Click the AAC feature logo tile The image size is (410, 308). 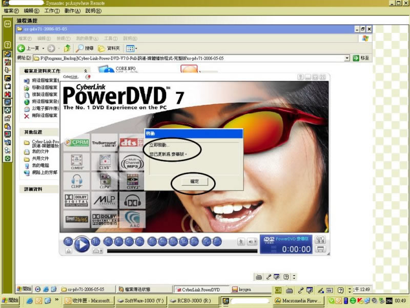coord(132,220)
